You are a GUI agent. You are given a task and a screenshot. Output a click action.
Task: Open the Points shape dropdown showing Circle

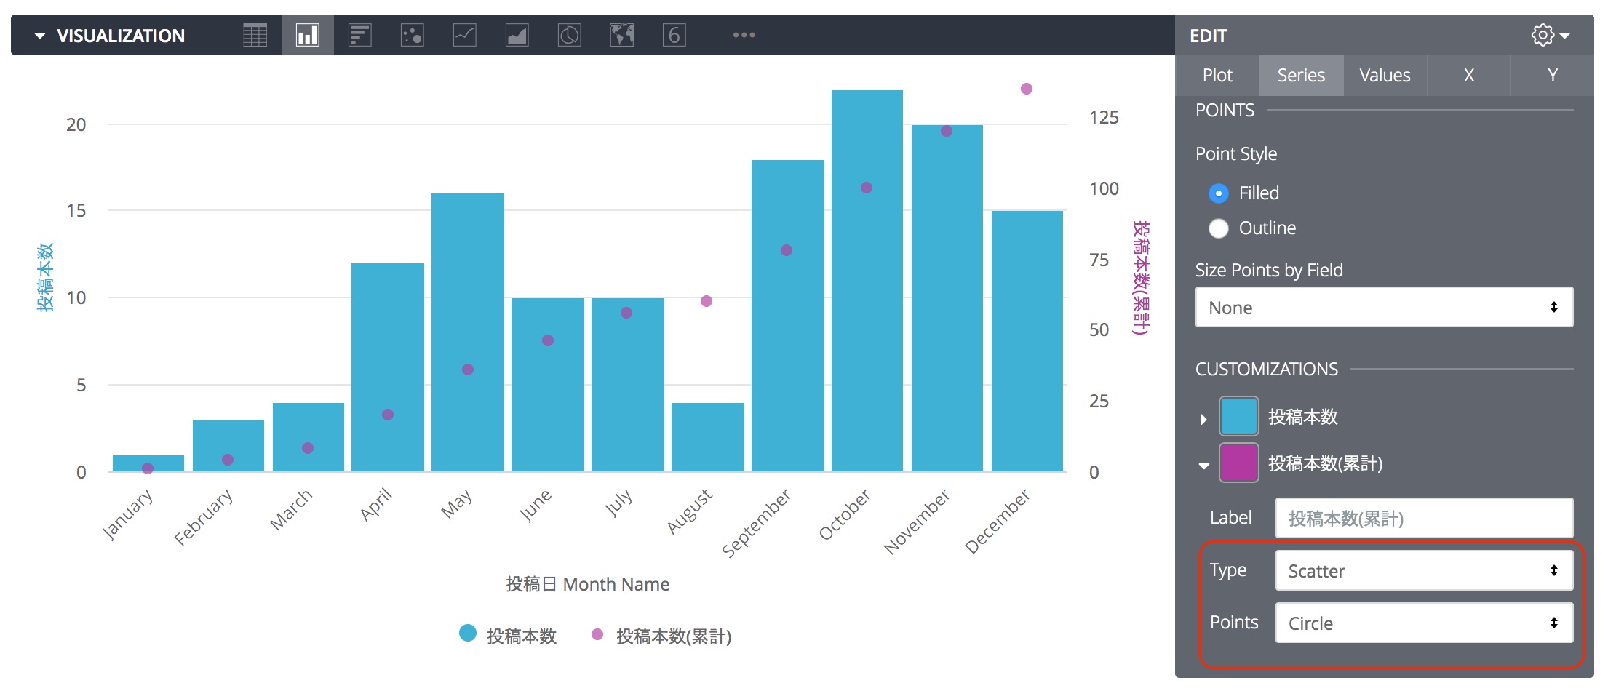point(1423,623)
